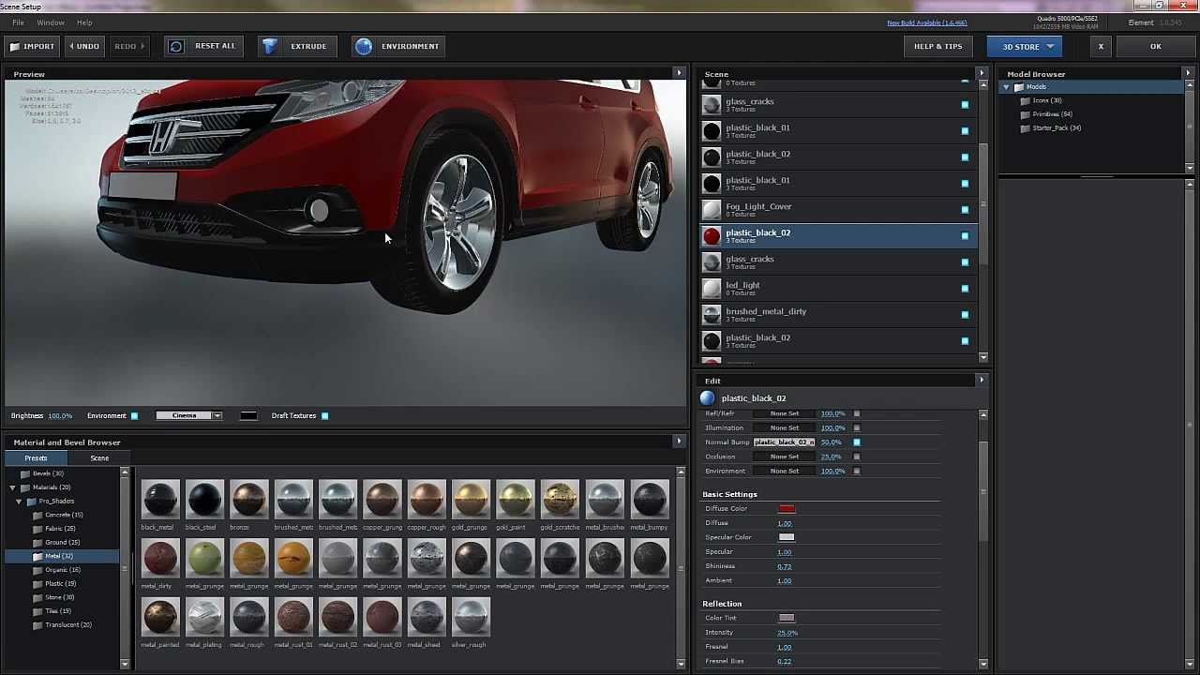The image size is (1200, 675).
Task: Open the Plastic (19) shader folder
Action: tap(60, 583)
